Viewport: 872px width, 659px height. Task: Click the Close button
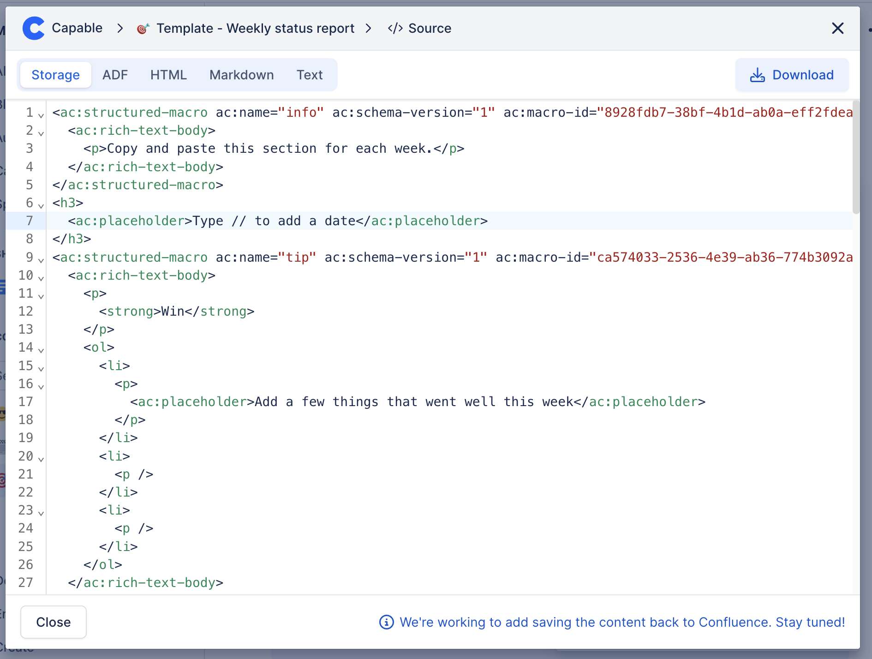pyautogui.click(x=53, y=622)
